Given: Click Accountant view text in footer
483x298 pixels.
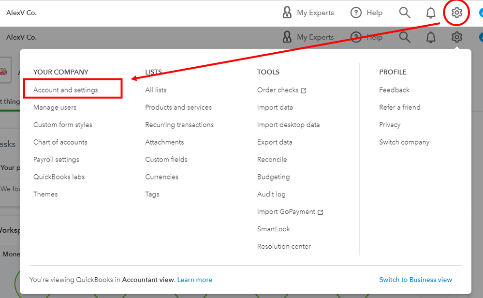Looking at the screenshot, I should click(x=148, y=280).
